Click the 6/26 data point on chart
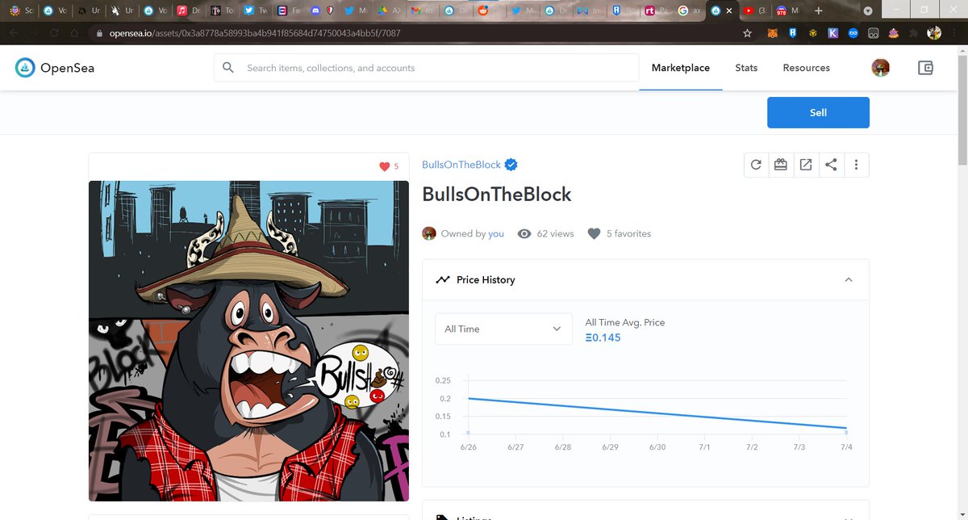This screenshot has width=968, height=520. click(x=469, y=397)
